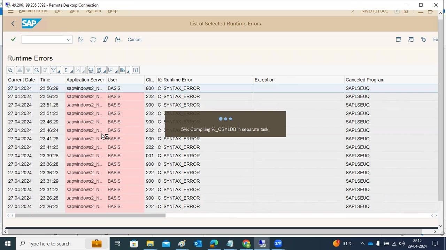Click the Windows Start button
The width and height of the screenshot is (446, 250).
click(x=8, y=243)
